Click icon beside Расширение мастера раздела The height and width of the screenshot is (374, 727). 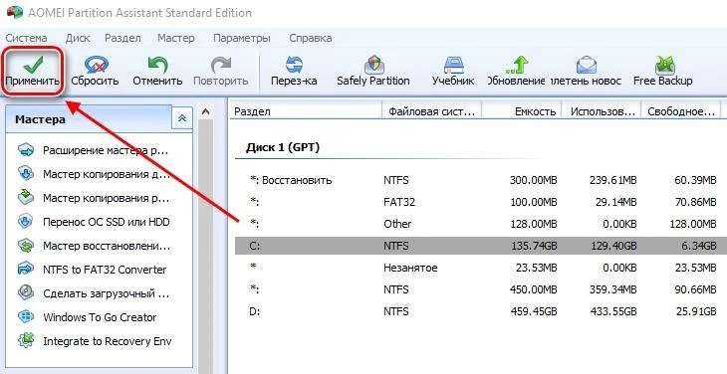(x=26, y=149)
